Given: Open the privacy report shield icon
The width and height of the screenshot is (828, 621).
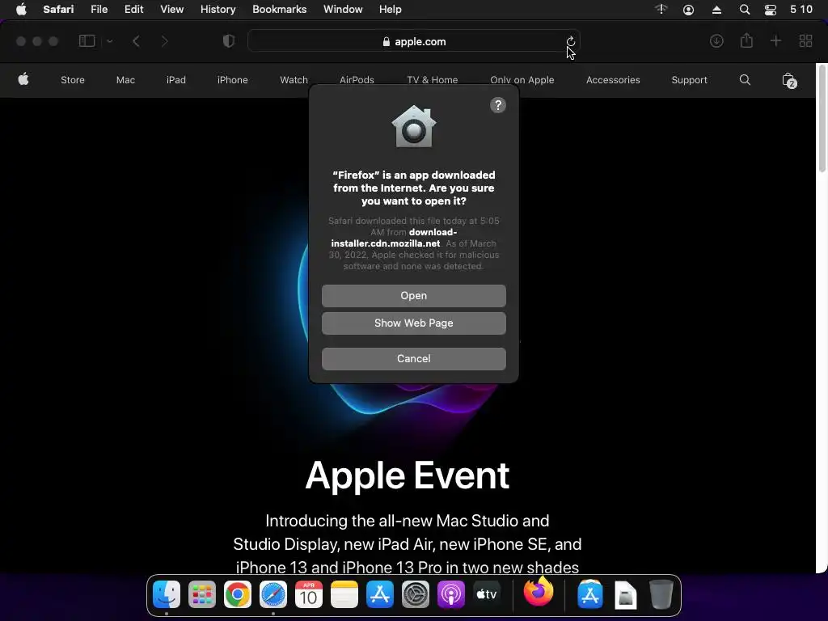Looking at the screenshot, I should (x=228, y=41).
